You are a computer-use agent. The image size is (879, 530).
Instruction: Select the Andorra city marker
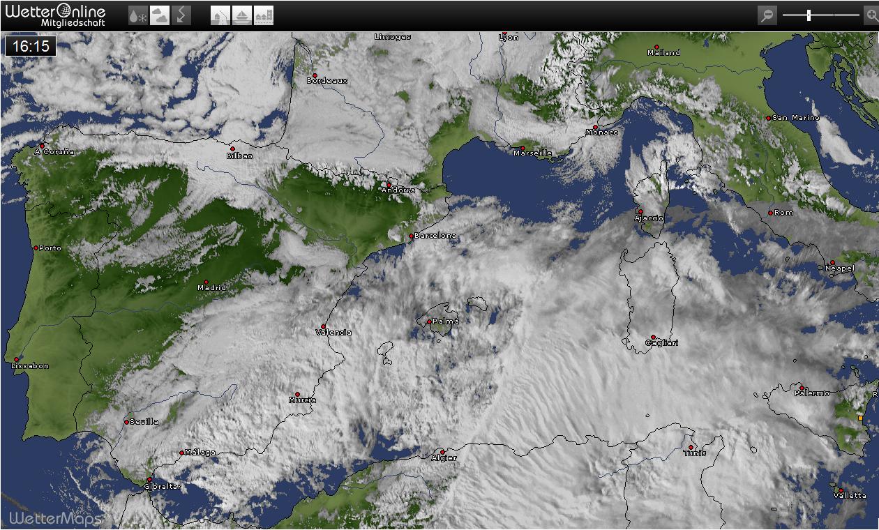[x=389, y=185]
